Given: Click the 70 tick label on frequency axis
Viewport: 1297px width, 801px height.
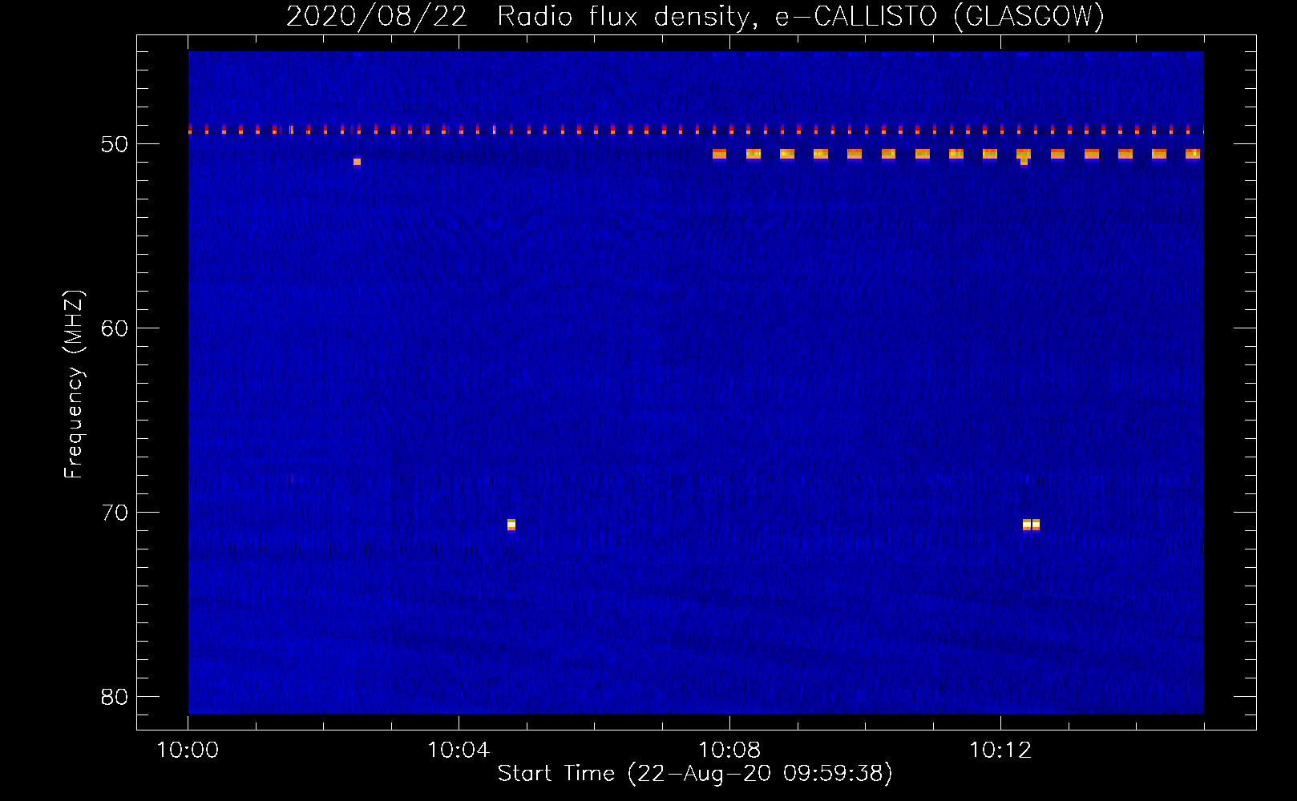Looking at the screenshot, I should coord(115,513).
